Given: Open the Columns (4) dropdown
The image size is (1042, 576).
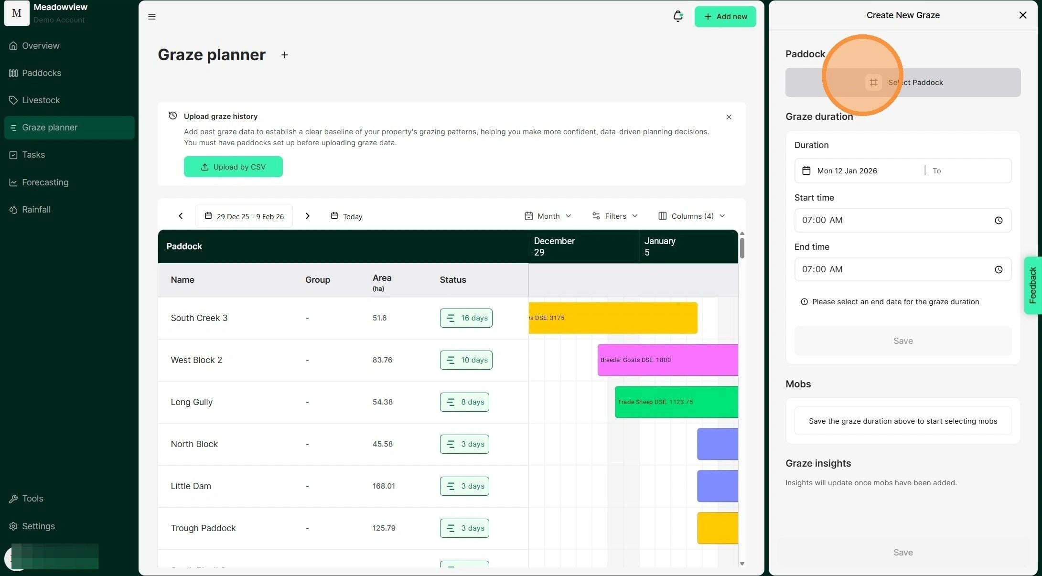Looking at the screenshot, I should click(x=691, y=216).
